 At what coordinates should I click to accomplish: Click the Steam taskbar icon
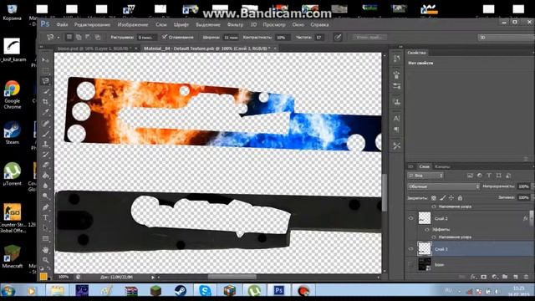(181, 291)
